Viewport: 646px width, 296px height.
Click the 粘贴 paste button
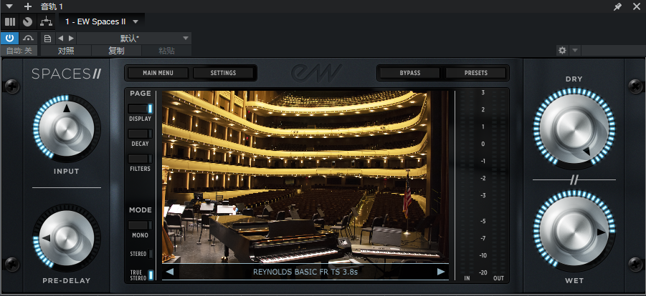(166, 51)
